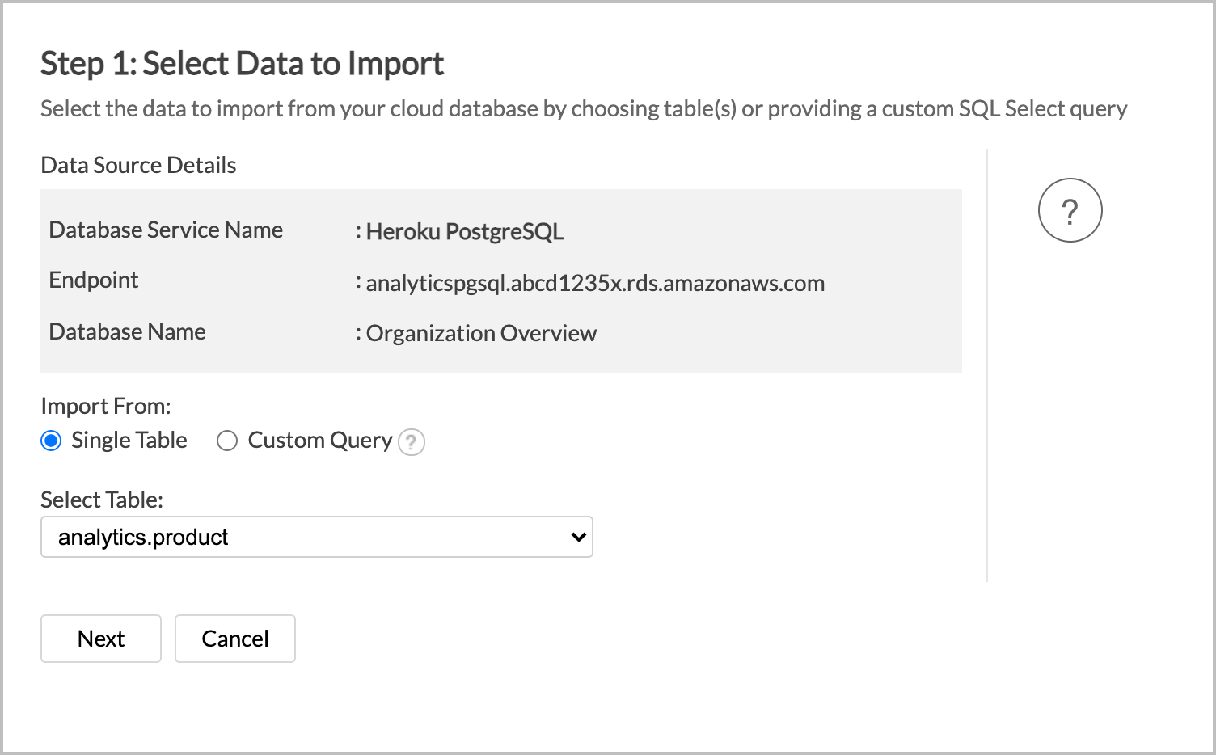Switch import mode away from Single Table
Viewport: 1216px width, 755px height.
[227, 441]
